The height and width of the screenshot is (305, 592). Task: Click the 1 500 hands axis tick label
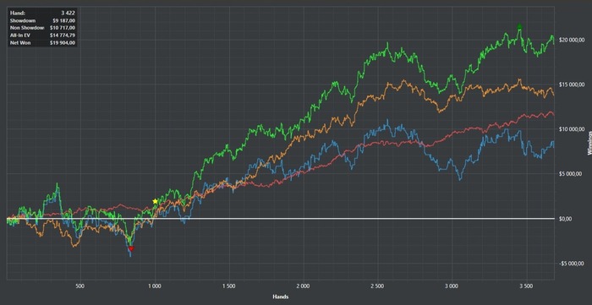[x=229, y=286]
